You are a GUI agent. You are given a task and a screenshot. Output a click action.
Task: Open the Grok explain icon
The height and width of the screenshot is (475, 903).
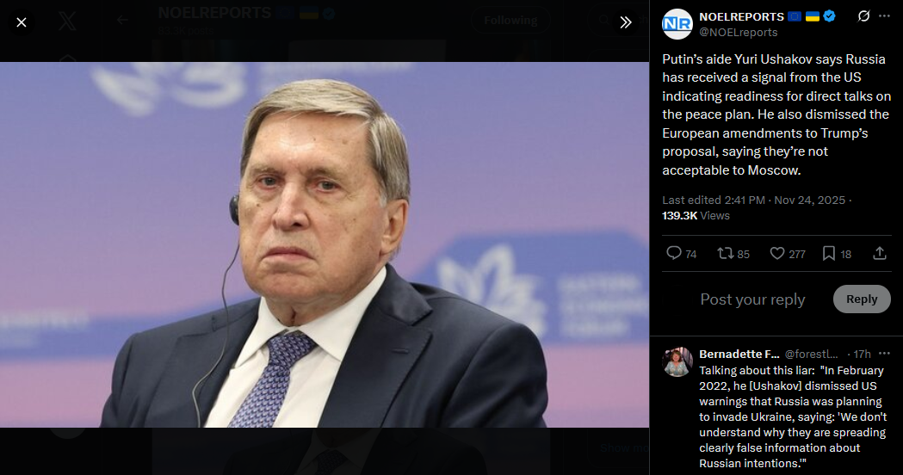click(x=863, y=16)
